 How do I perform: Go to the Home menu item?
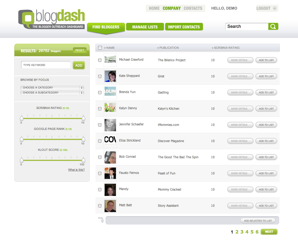(154, 8)
